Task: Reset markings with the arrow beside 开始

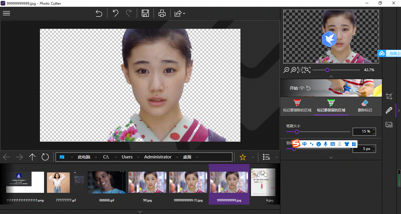Action: [x=308, y=88]
